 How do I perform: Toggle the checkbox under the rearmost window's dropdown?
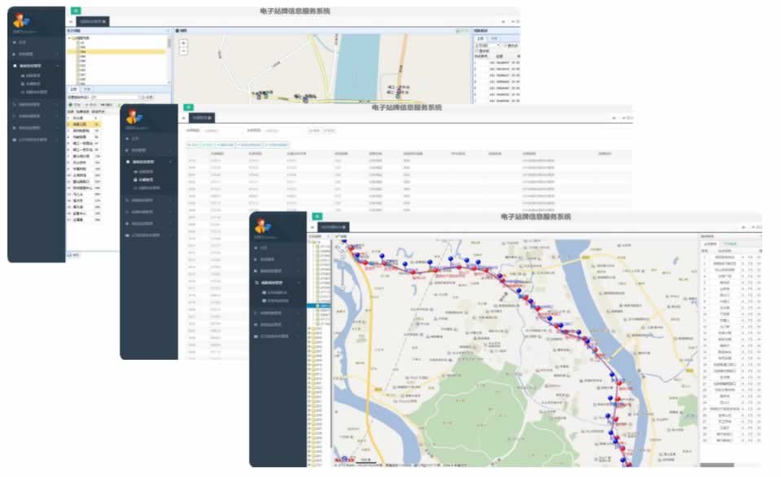tap(479, 50)
